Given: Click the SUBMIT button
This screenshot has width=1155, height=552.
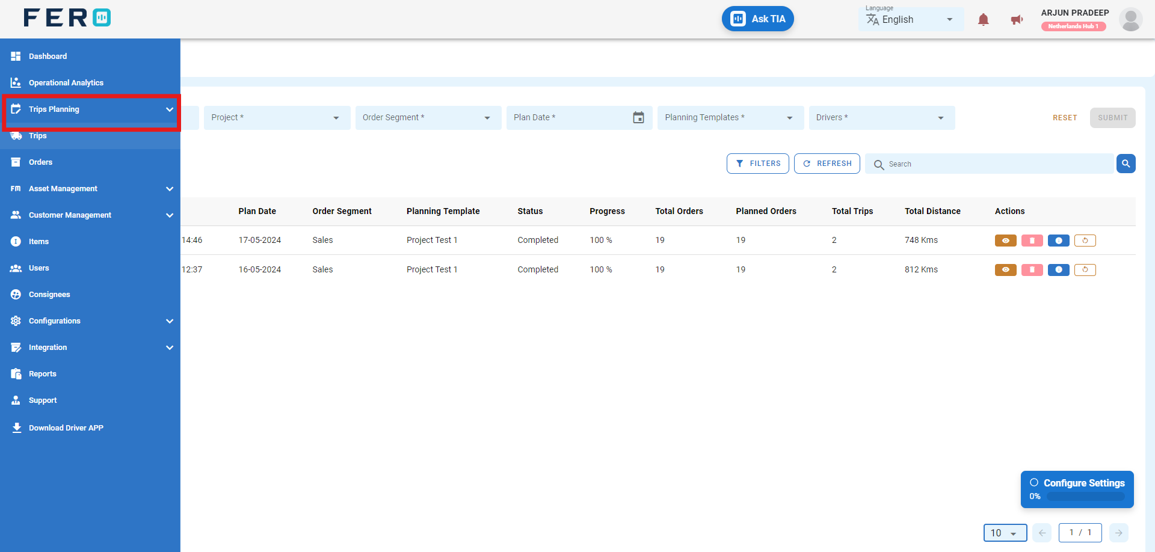Looking at the screenshot, I should click(1112, 118).
